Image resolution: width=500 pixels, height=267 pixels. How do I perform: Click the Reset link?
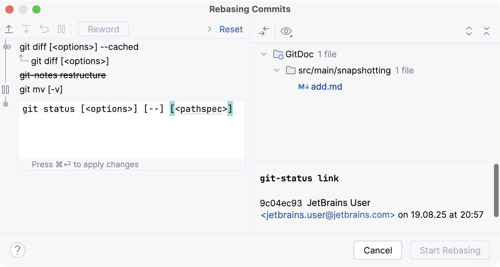point(231,29)
